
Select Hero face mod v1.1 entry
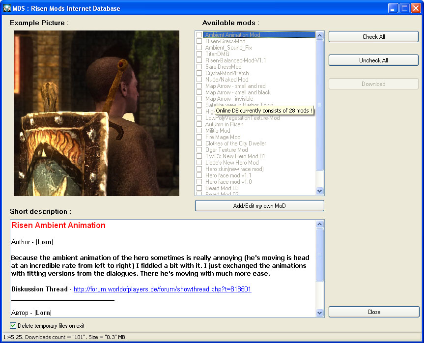(x=228, y=175)
